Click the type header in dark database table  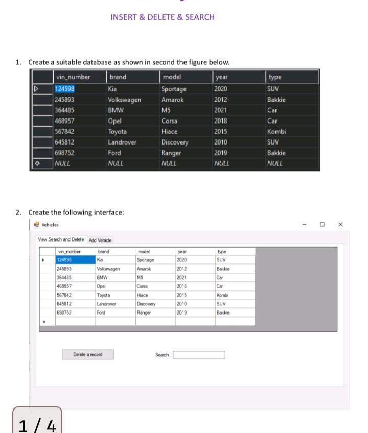pyautogui.click(x=292, y=77)
